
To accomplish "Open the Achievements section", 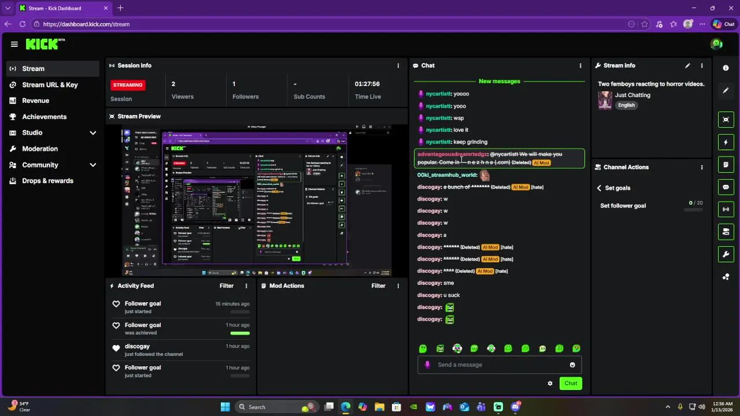I will [x=53, y=117].
